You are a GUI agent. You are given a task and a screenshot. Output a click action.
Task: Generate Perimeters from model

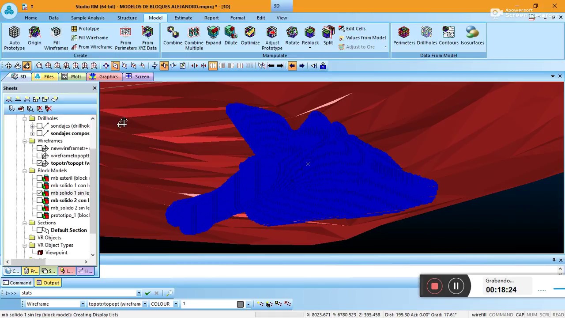(404, 35)
